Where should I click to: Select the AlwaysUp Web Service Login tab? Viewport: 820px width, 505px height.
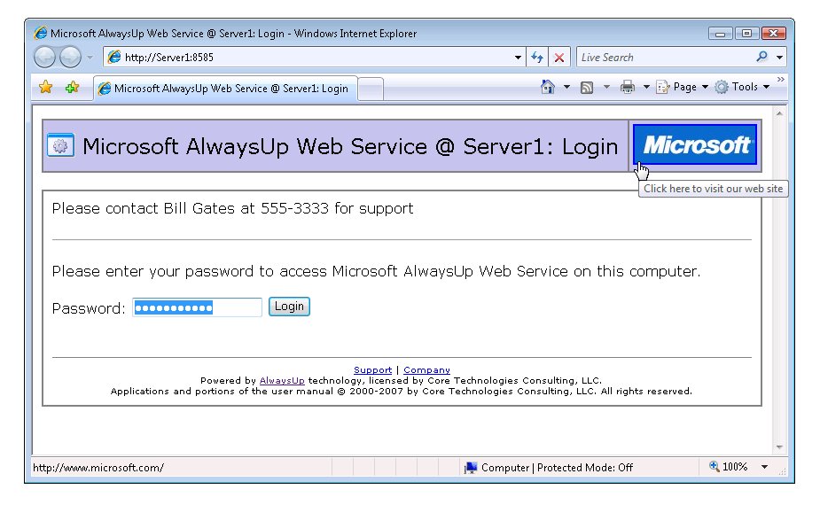pos(225,89)
